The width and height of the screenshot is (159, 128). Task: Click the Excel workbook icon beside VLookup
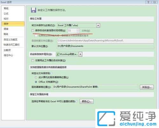pyautogui.click(x=58, y=54)
